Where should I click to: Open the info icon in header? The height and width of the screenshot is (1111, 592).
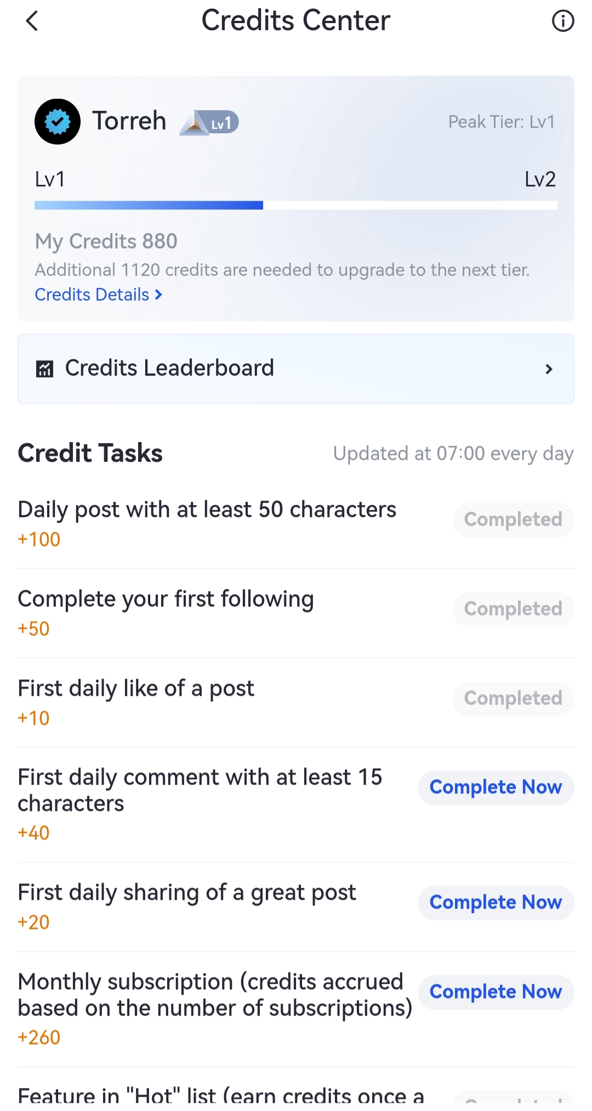(562, 21)
